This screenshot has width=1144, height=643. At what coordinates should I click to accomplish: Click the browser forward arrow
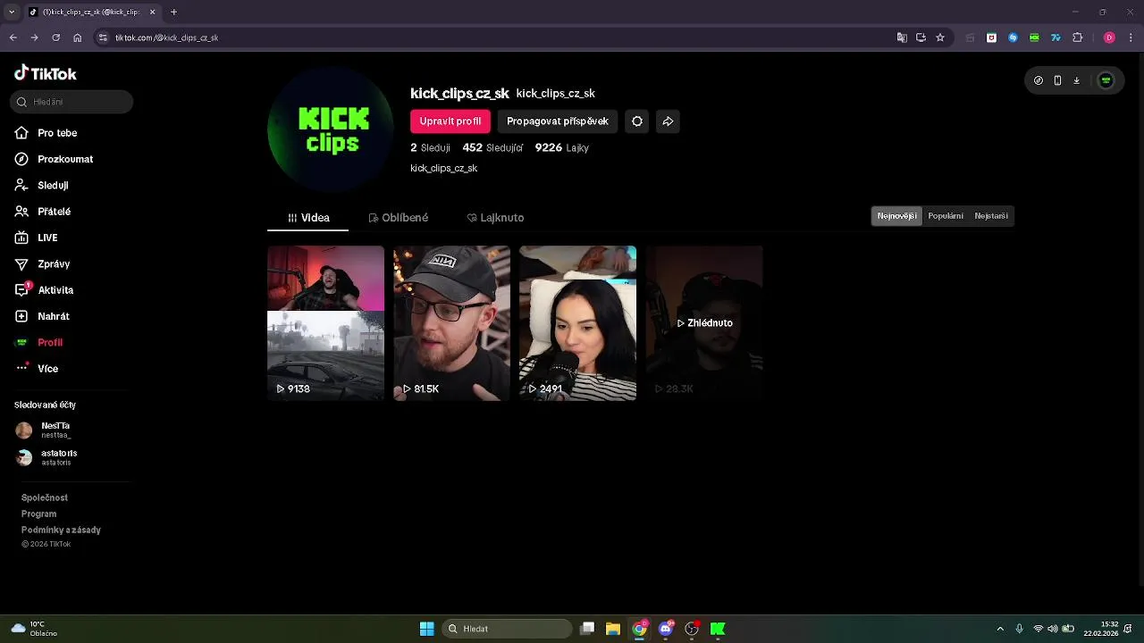[x=34, y=38]
